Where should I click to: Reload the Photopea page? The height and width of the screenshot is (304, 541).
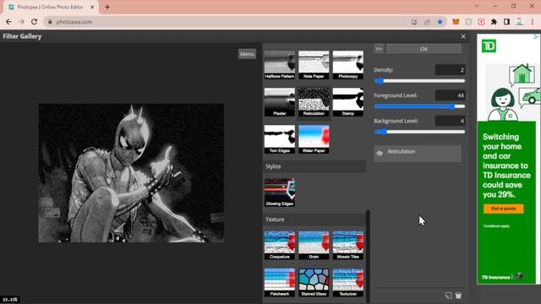point(34,22)
